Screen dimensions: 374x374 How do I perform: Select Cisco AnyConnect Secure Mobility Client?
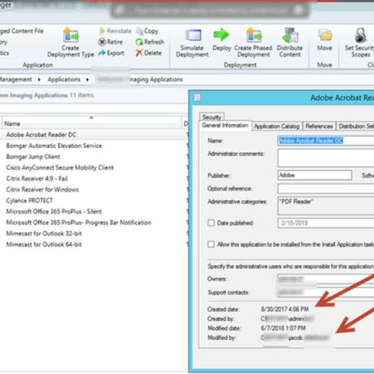[x=94, y=168]
